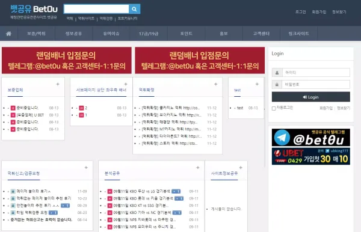Image resolution: width=361 pixels, height=232 pixels.
Task: Open the 먹튀신고/검증요청 panel heading
Action: [23, 173]
